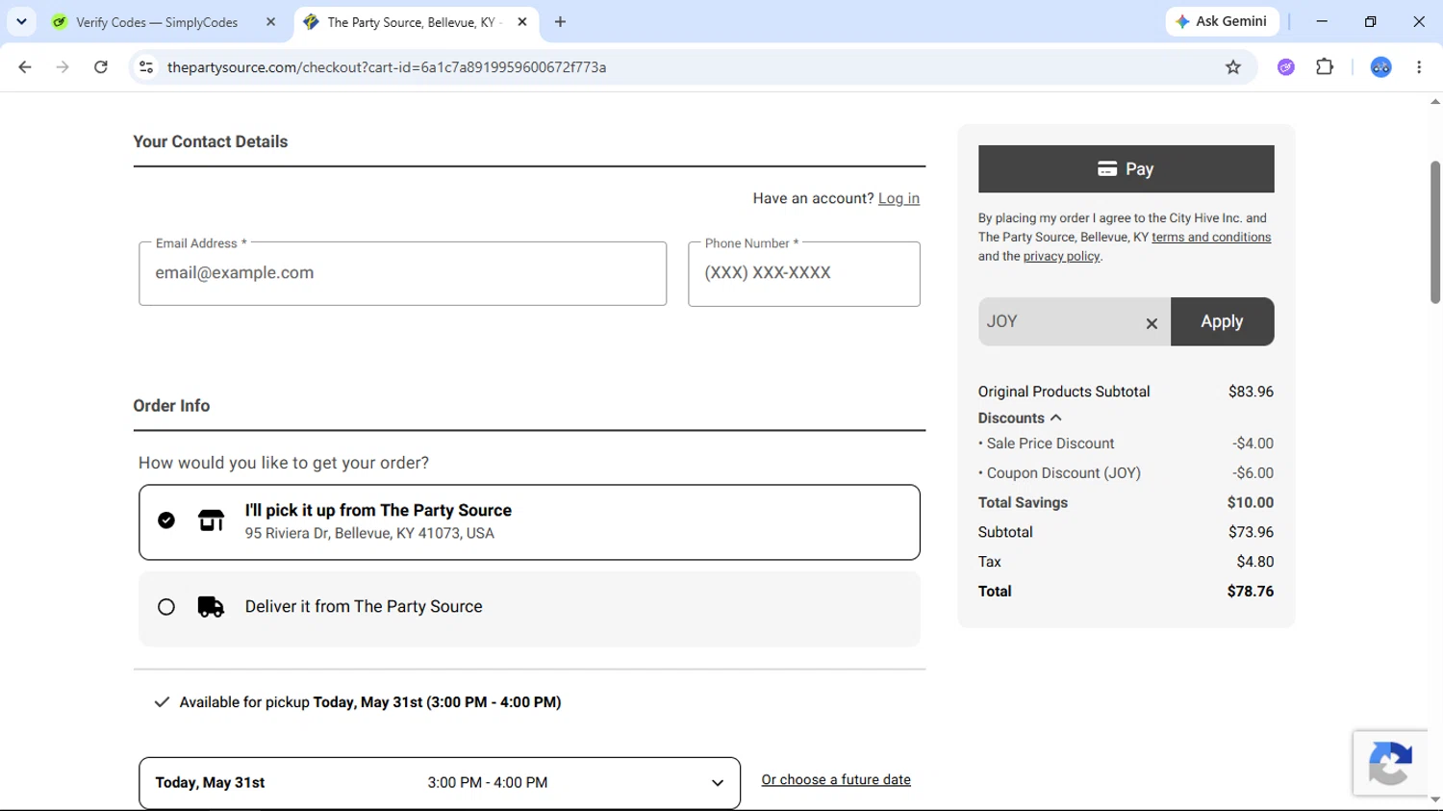Viewport: 1443px width, 811px height.
Task: Select pickup from The Party Source
Action: click(529, 522)
